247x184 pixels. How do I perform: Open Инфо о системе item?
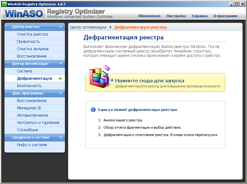pyautogui.click(x=32, y=145)
